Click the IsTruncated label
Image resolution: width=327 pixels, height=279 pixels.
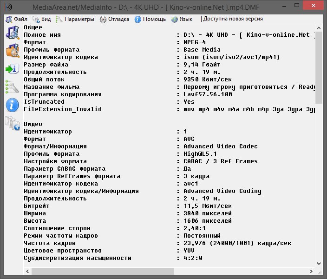44,102
